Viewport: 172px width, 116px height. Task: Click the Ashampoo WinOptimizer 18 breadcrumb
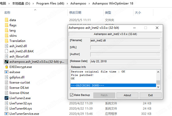coord(113,3)
